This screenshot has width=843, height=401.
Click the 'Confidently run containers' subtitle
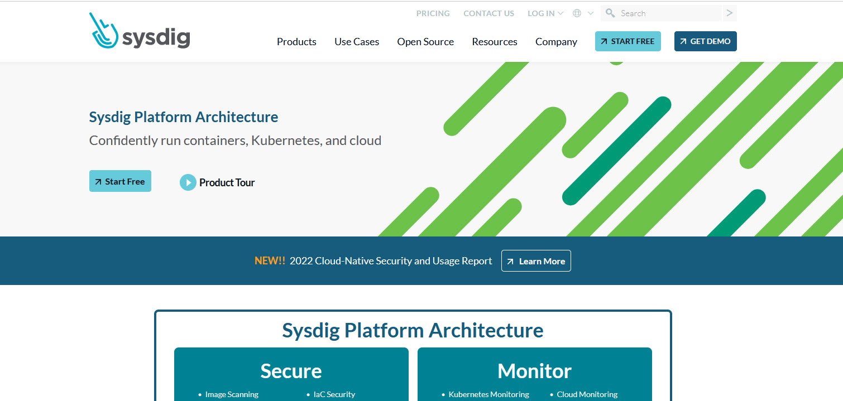click(x=235, y=141)
